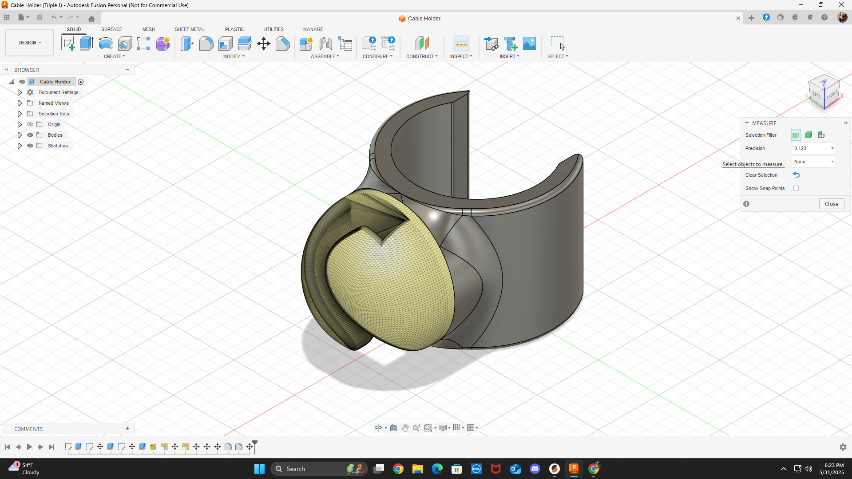Select the New Component tool
This screenshot has width=852, height=479.
(x=306, y=44)
